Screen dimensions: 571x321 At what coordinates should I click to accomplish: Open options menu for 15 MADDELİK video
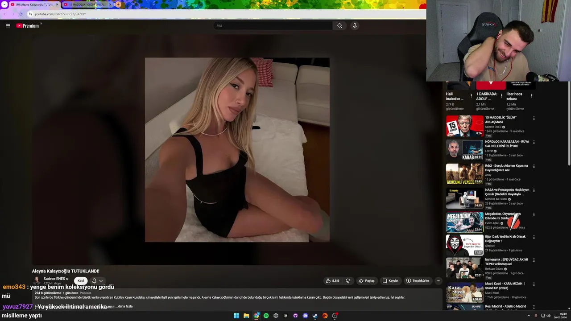tap(534, 119)
